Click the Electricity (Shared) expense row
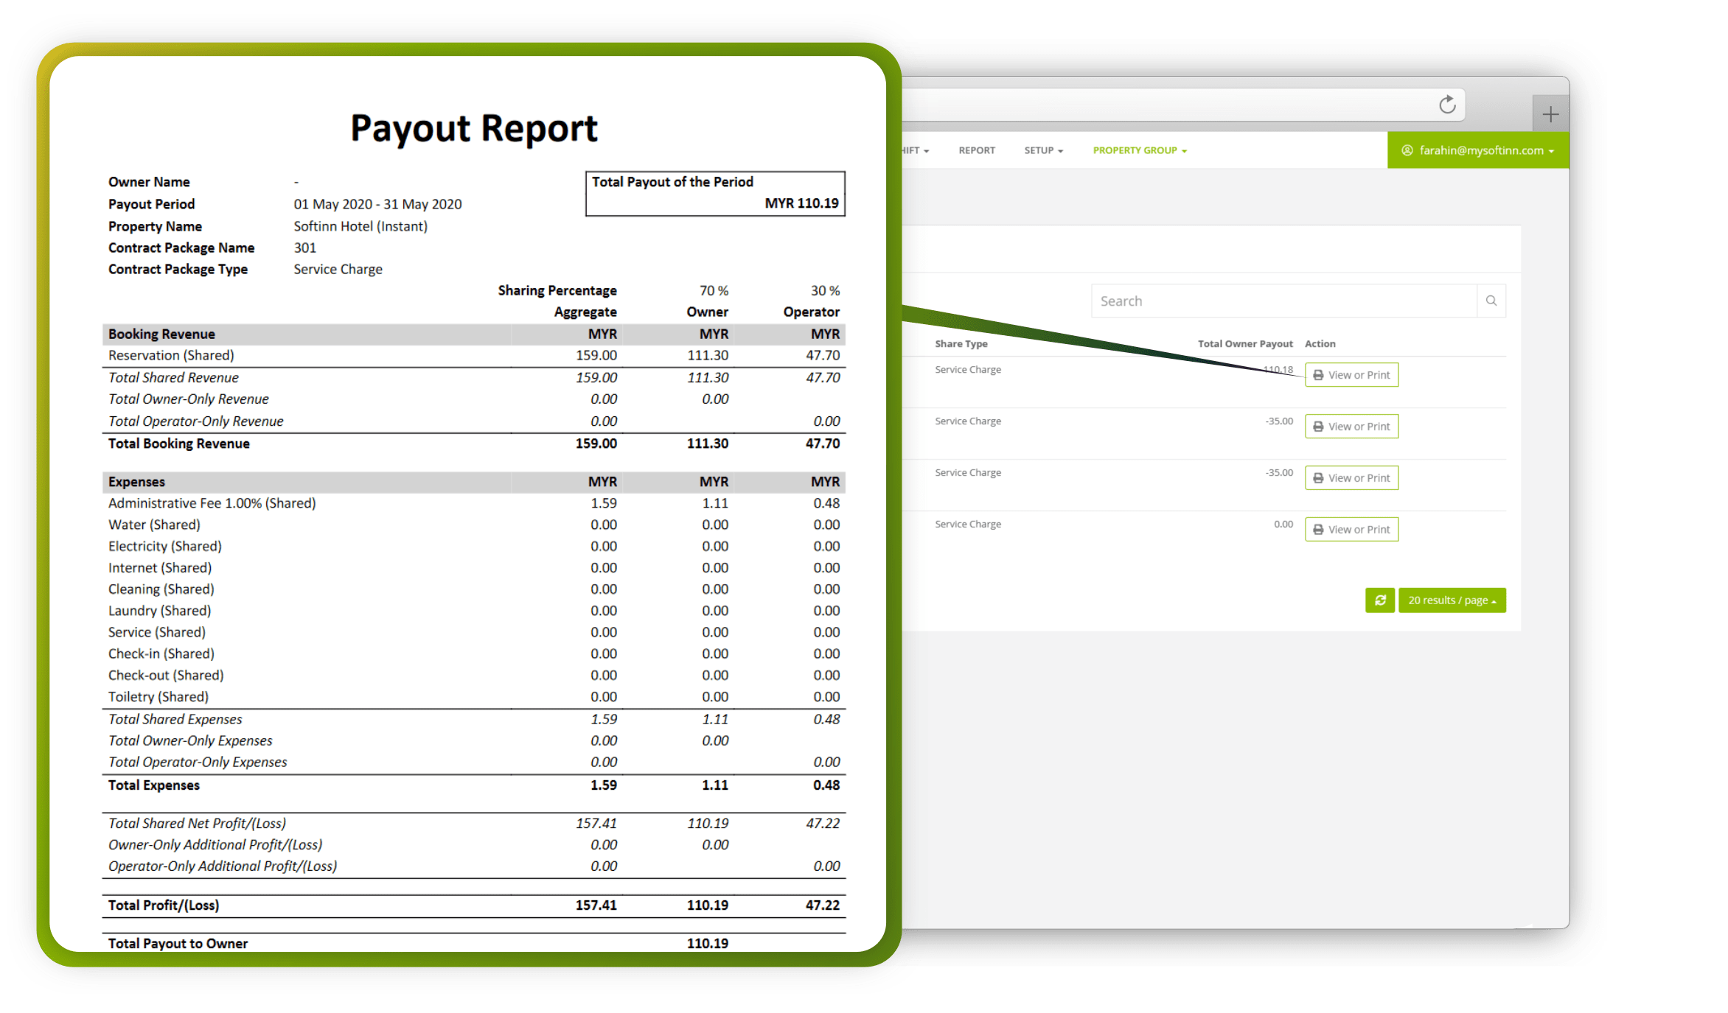1728x1013 pixels. pyautogui.click(x=473, y=546)
